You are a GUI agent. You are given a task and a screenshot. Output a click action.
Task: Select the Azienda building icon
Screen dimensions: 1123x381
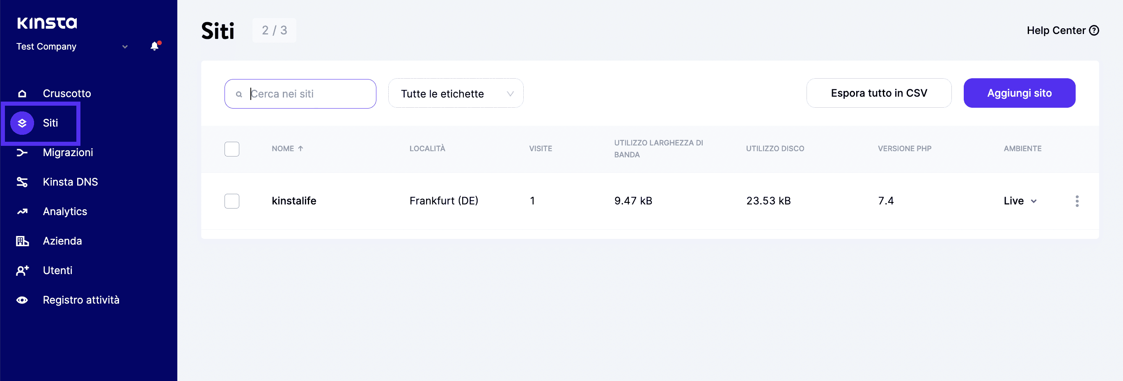pos(22,241)
